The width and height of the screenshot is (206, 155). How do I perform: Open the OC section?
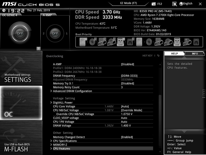(x=21, y=103)
